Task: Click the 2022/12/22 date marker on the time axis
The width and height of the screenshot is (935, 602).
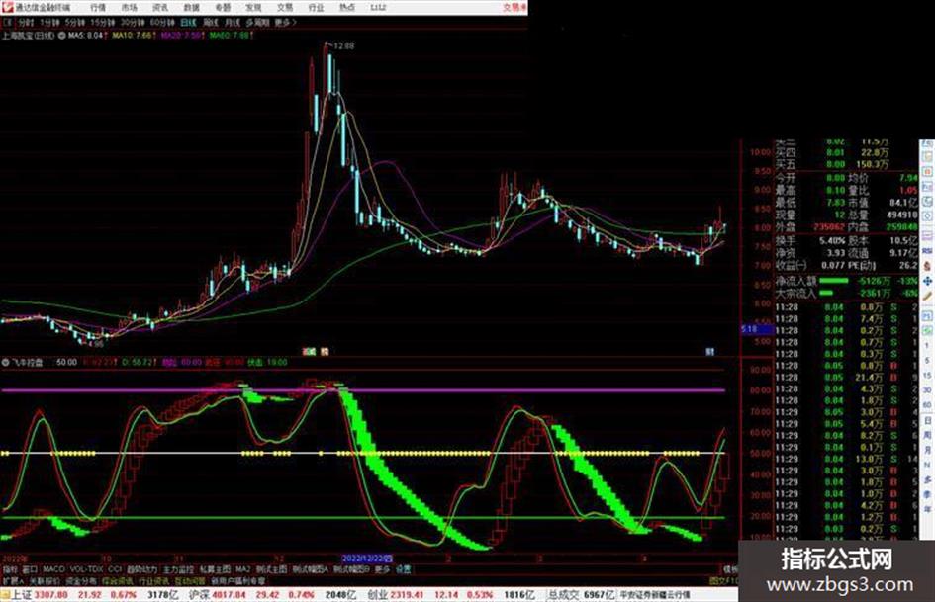Action: coord(367,559)
